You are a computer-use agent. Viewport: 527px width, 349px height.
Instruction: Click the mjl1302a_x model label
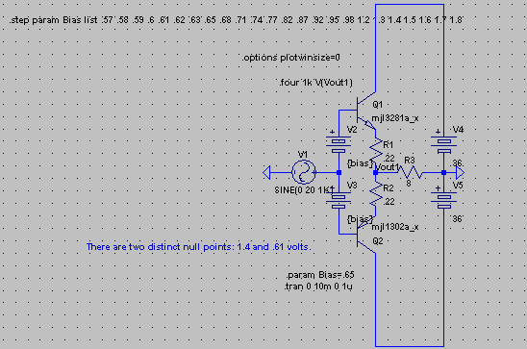[x=395, y=227]
